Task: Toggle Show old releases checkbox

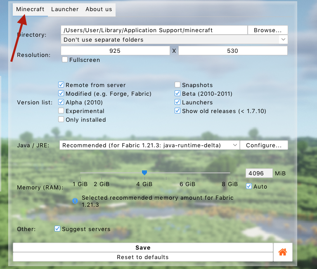Action: coord(177,111)
